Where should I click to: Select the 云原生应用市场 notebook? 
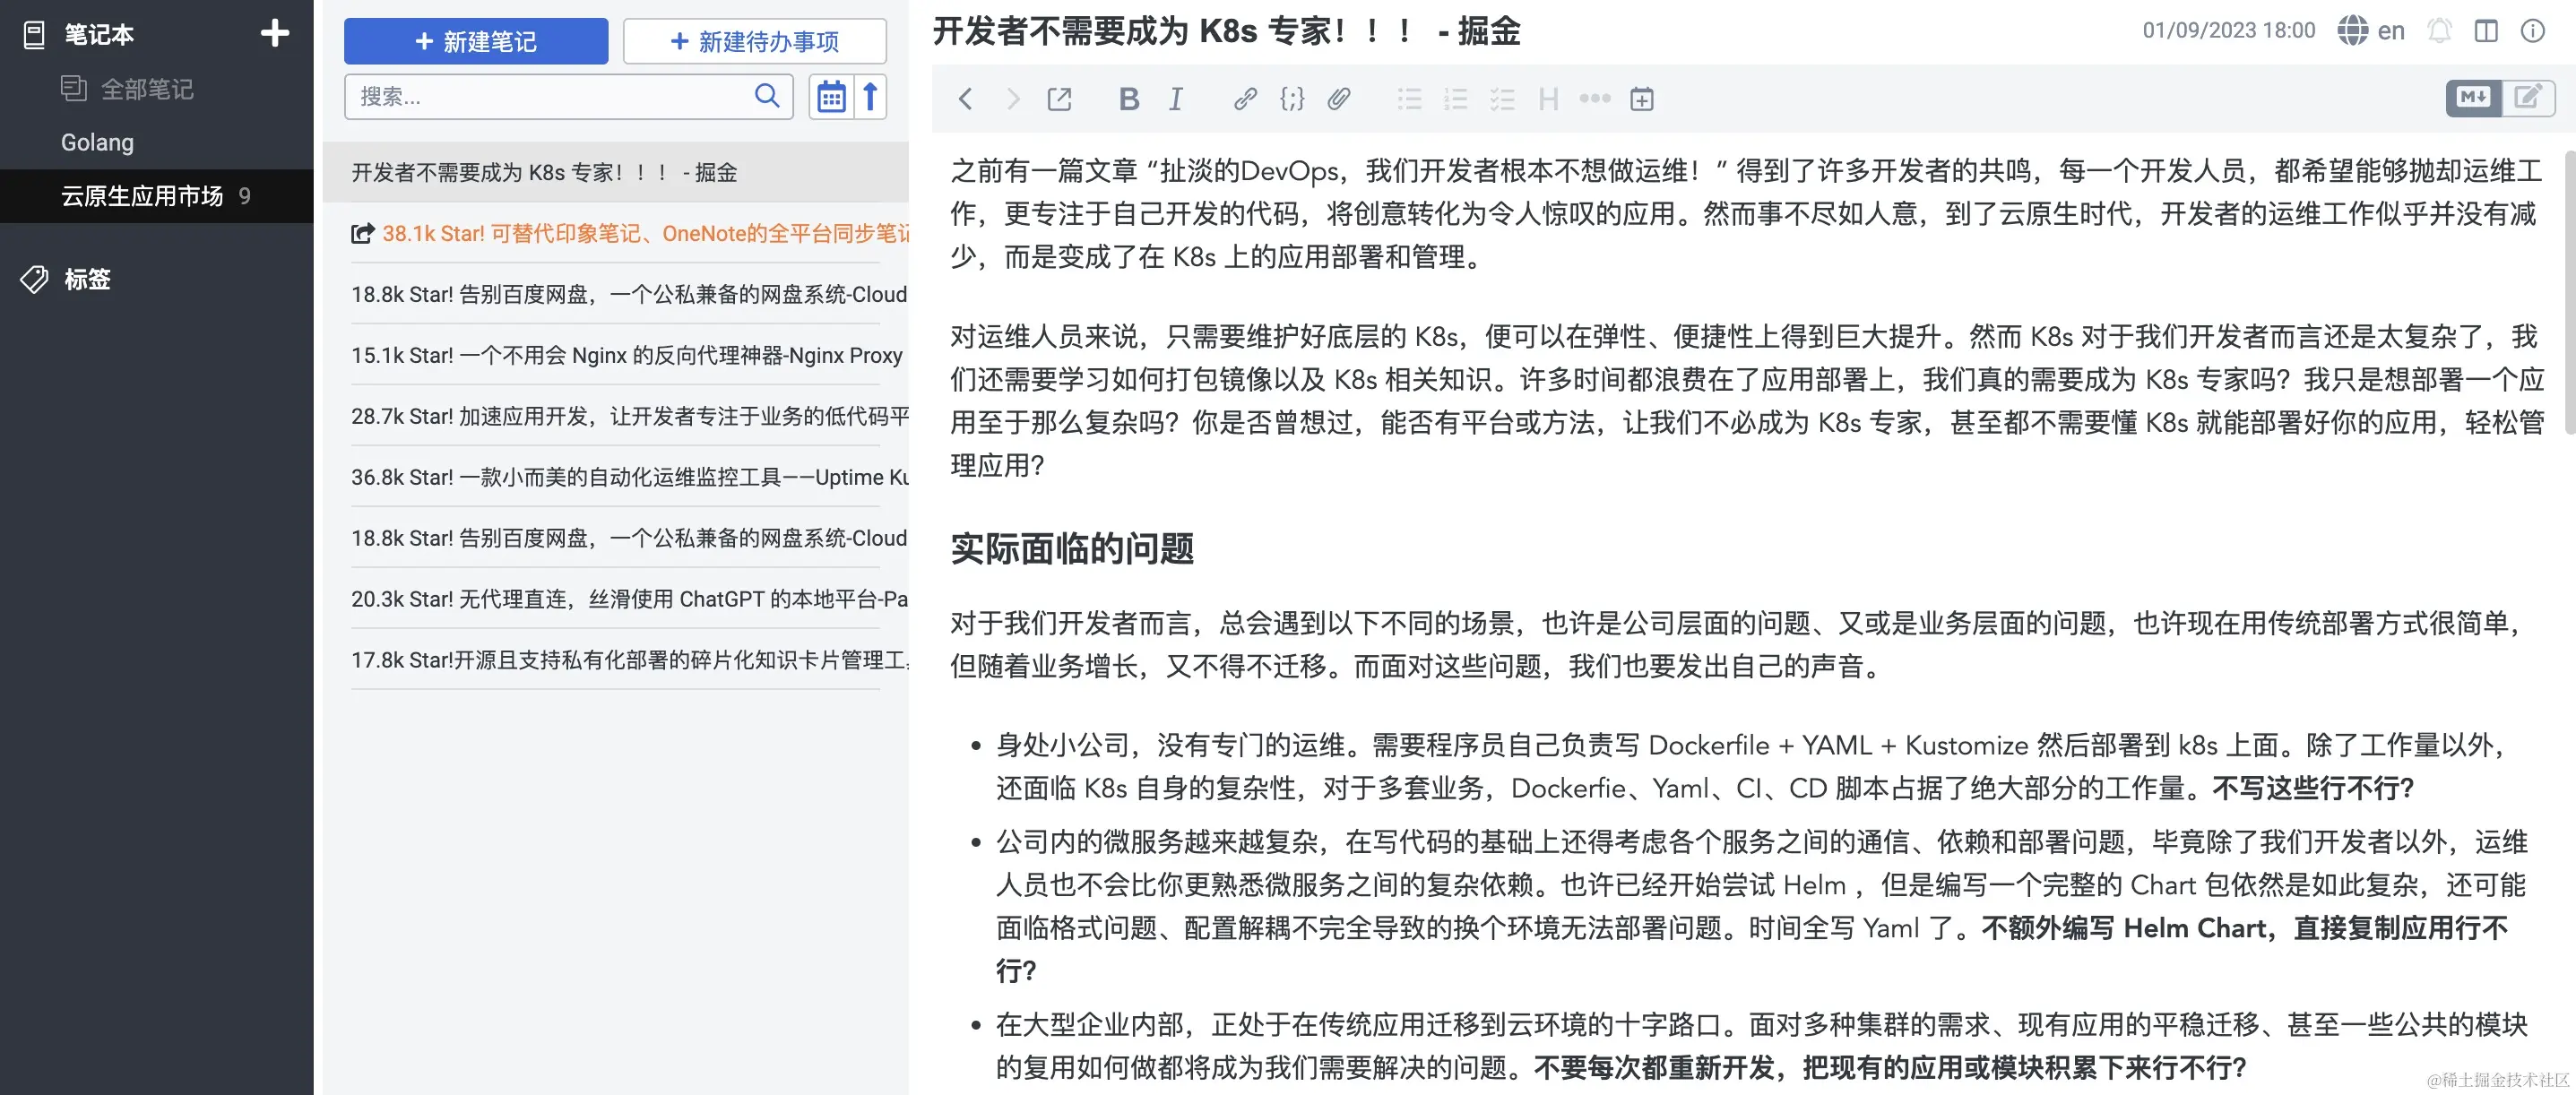click(x=157, y=196)
